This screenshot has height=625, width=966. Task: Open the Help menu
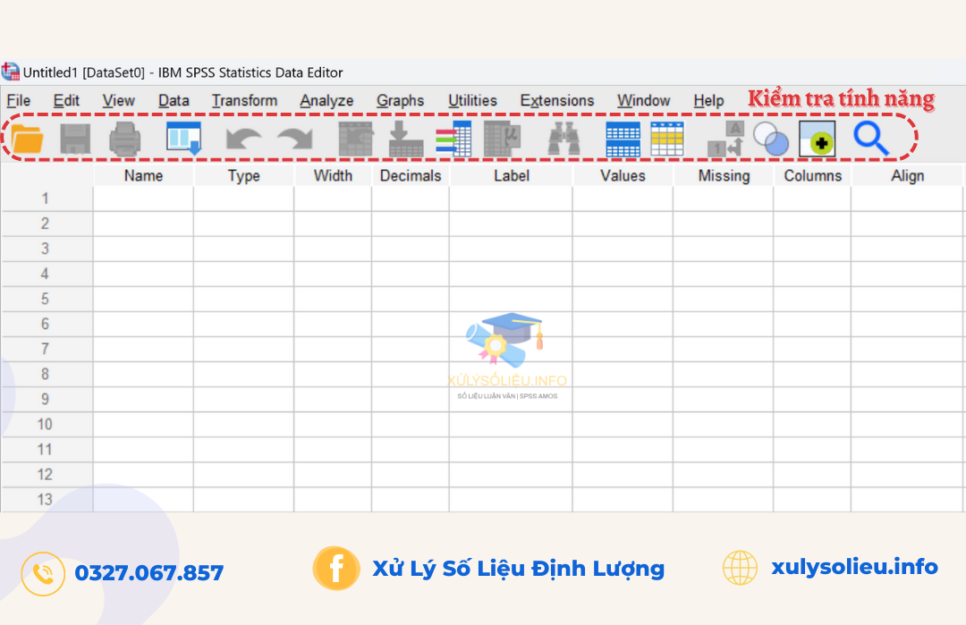coord(708,100)
